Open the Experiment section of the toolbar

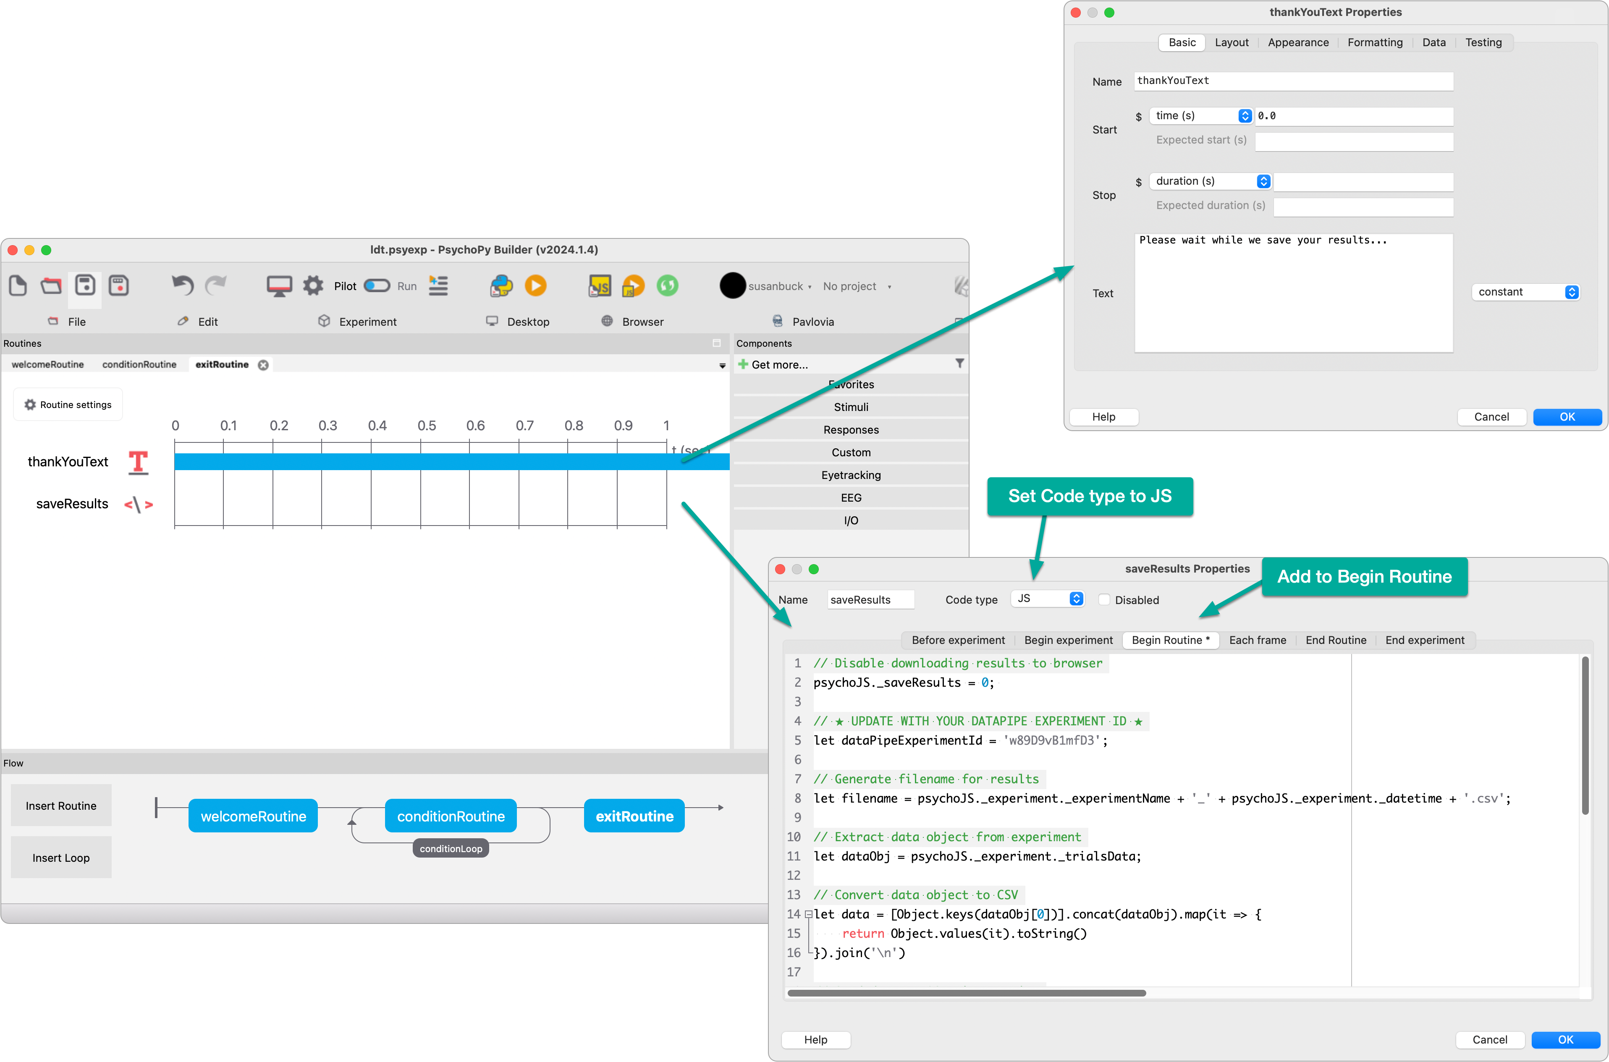point(357,322)
